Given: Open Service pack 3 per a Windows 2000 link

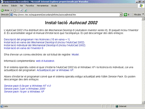Looking at the screenshot, I should 25,89.
